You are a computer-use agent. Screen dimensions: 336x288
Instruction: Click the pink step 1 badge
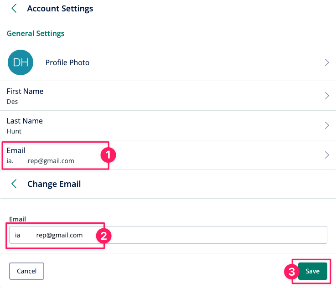108,155
